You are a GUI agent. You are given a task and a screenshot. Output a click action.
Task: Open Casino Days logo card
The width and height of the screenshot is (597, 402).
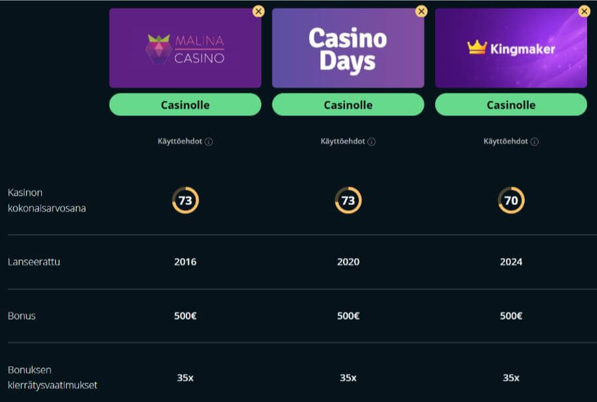[x=348, y=48]
